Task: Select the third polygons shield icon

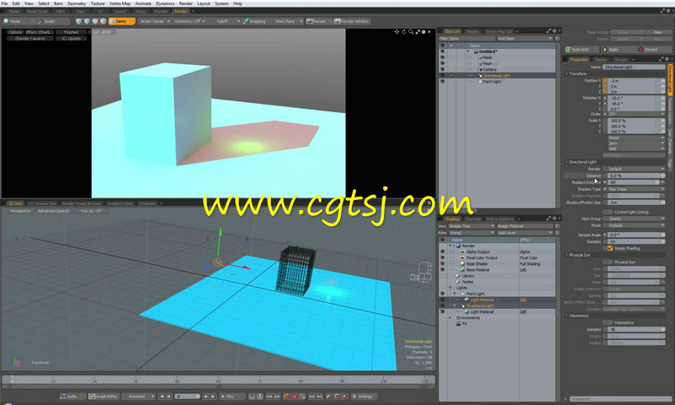Action: pos(94,21)
